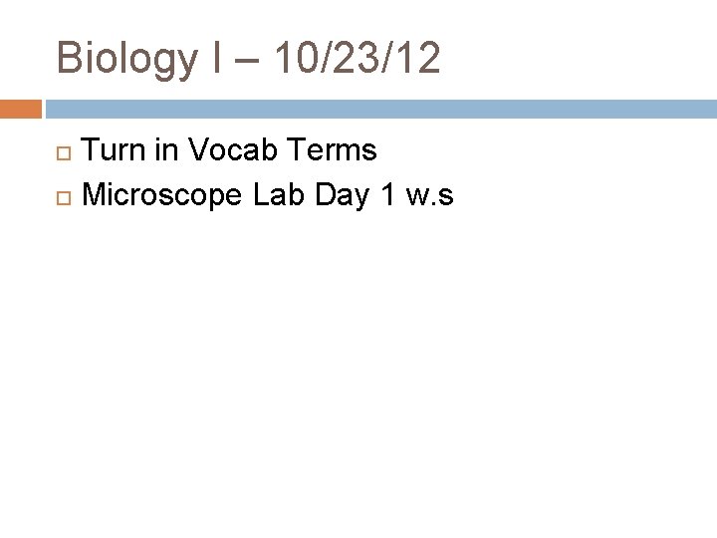This screenshot has width=717, height=538.
Task: Click the Roman numeral I in the title
Action: 217,57
